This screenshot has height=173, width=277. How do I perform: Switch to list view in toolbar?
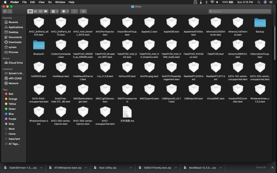click(35, 11)
